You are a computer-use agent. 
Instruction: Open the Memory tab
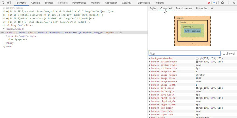(96, 3)
